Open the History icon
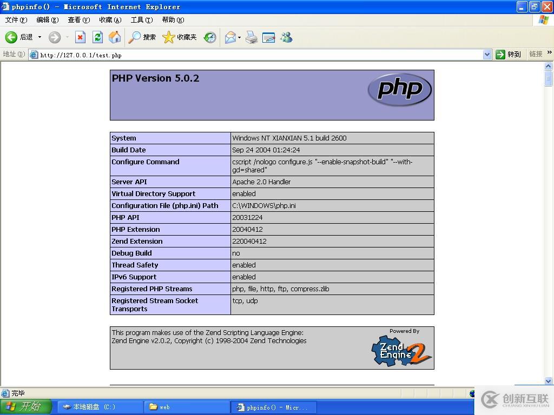Image resolution: width=554 pixels, height=415 pixels. (210, 37)
